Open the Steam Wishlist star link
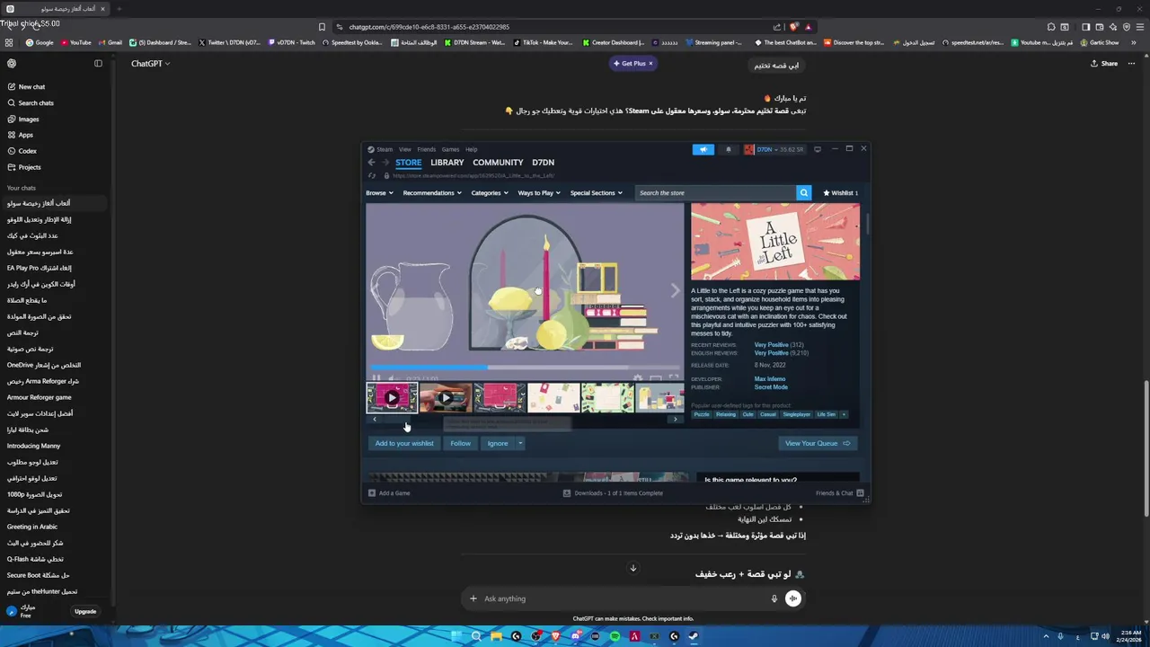Screen dimensions: 1150x647 [840, 192]
